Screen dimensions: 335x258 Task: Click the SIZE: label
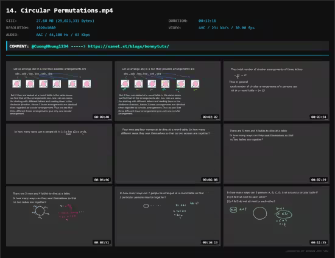pyautogui.click(x=12, y=21)
